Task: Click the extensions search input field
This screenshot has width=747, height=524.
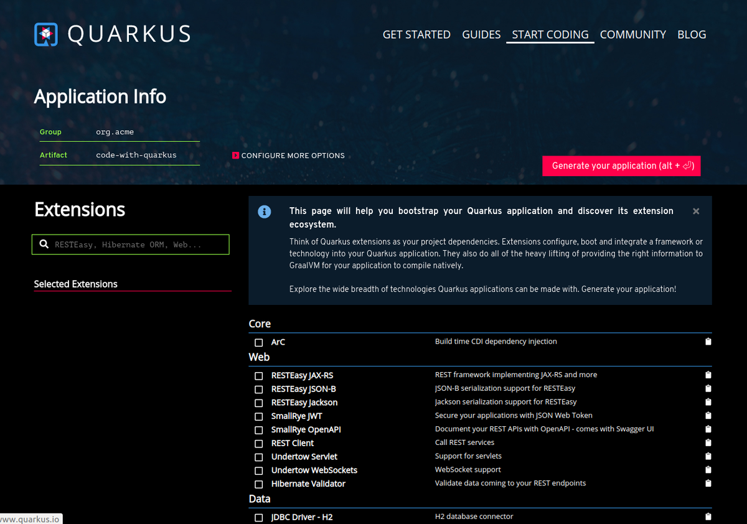Action: tap(131, 245)
